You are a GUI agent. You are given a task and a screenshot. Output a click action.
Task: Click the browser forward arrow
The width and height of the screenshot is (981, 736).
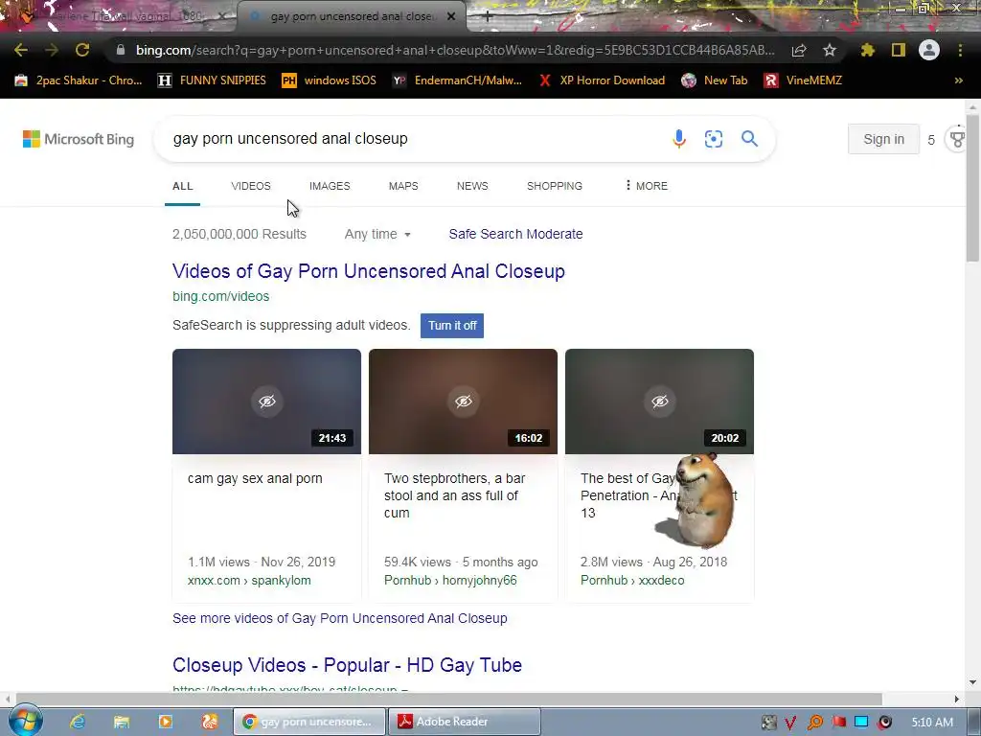pyautogui.click(x=52, y=50)
